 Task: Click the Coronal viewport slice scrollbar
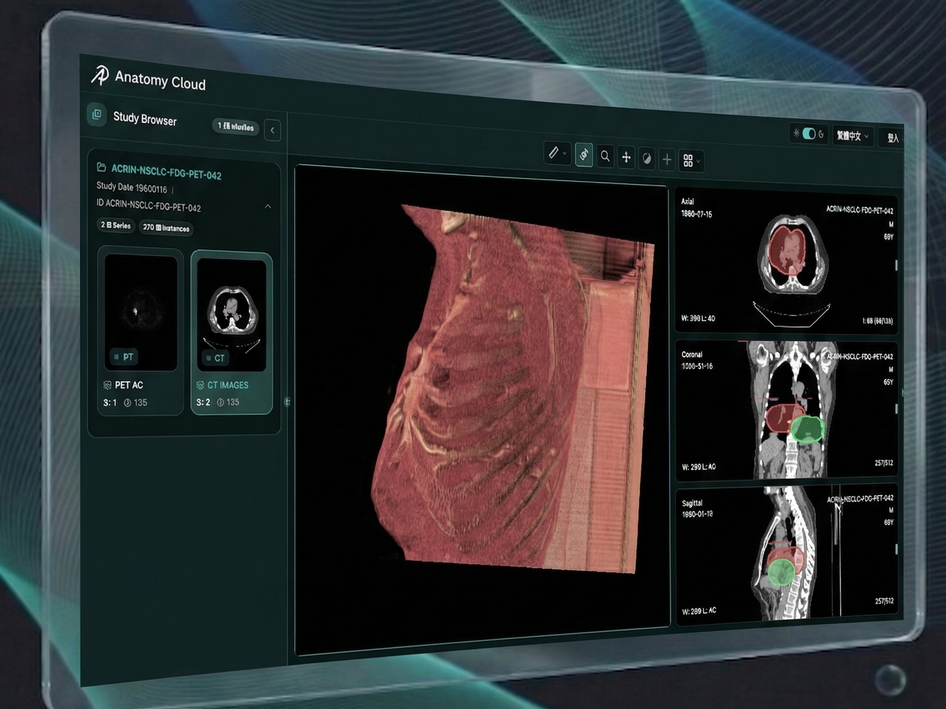coord(897,409)
